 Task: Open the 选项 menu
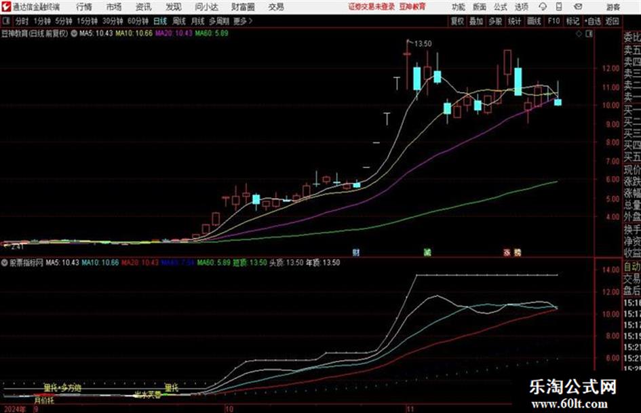click(x=521, y=7)
